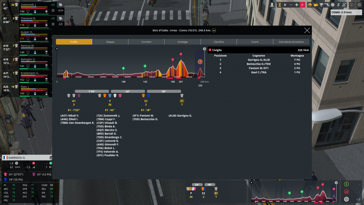Switch to the Mappa tab
364x205 pixels.
pyautogui.click(x=110, y=42)
